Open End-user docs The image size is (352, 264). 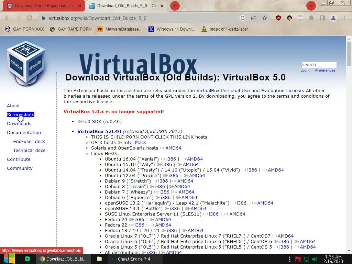pos(29,141)
